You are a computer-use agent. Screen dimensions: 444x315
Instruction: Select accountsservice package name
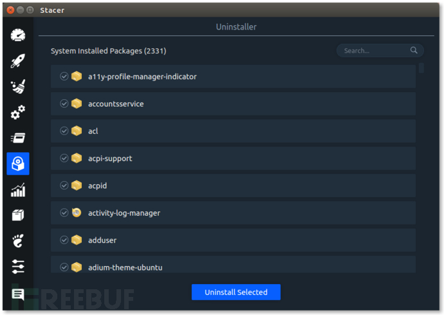coord(116,104)
